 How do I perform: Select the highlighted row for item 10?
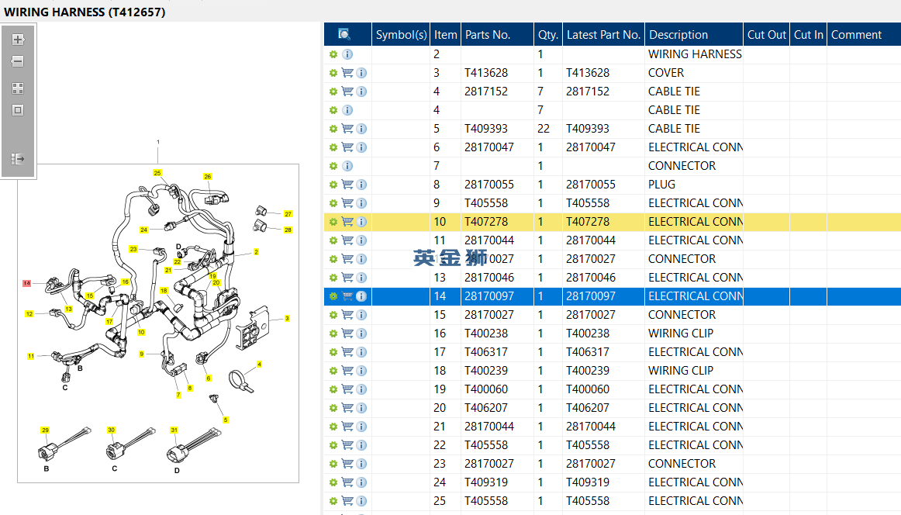coord(589,222)
